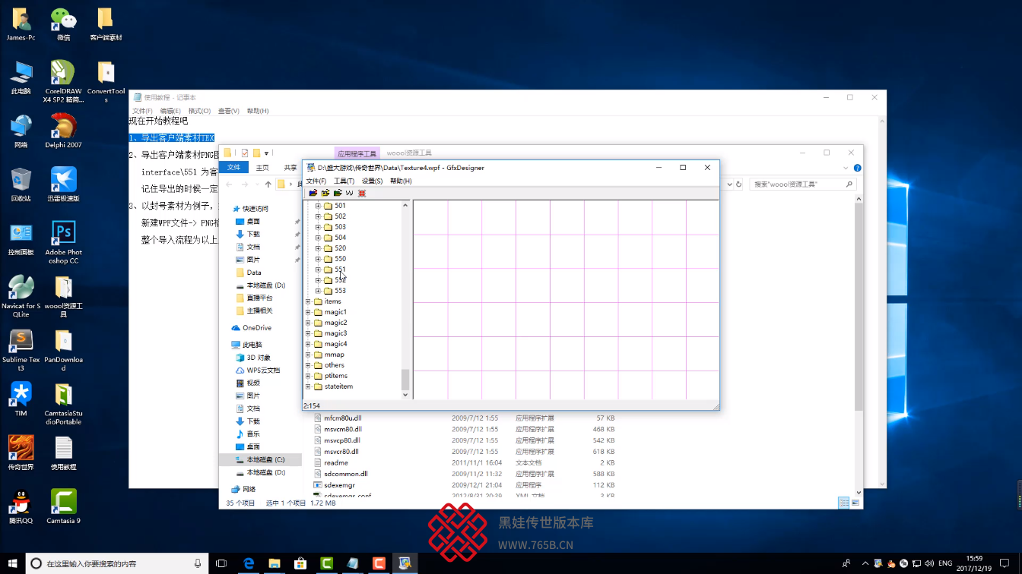Open 编辑(E) menu in Notepad
This screenshot has width=1022, height=574.
point(170,111)
